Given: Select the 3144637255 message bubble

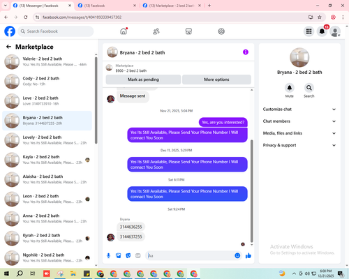Looking at the screenshot, I should tap(131, 236).
